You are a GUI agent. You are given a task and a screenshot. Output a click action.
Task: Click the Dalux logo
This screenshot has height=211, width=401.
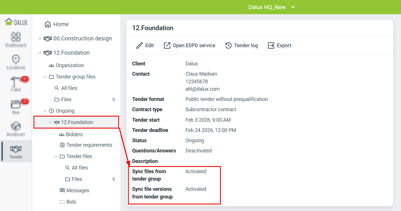[16, 22]
